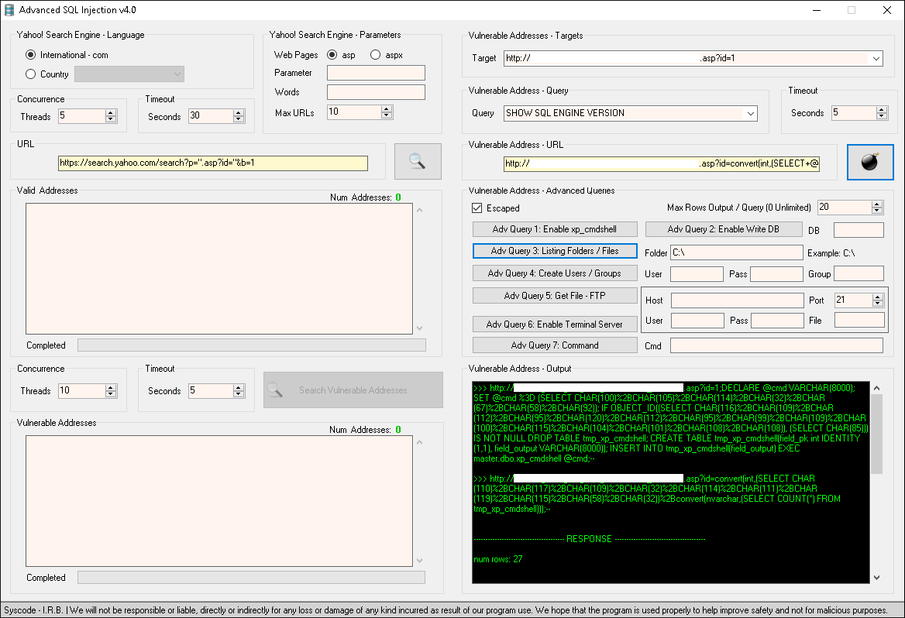This screenshot has height=618, width=905.
Task: Click the bomb icon to launch injection
Action: pos(869,162)
